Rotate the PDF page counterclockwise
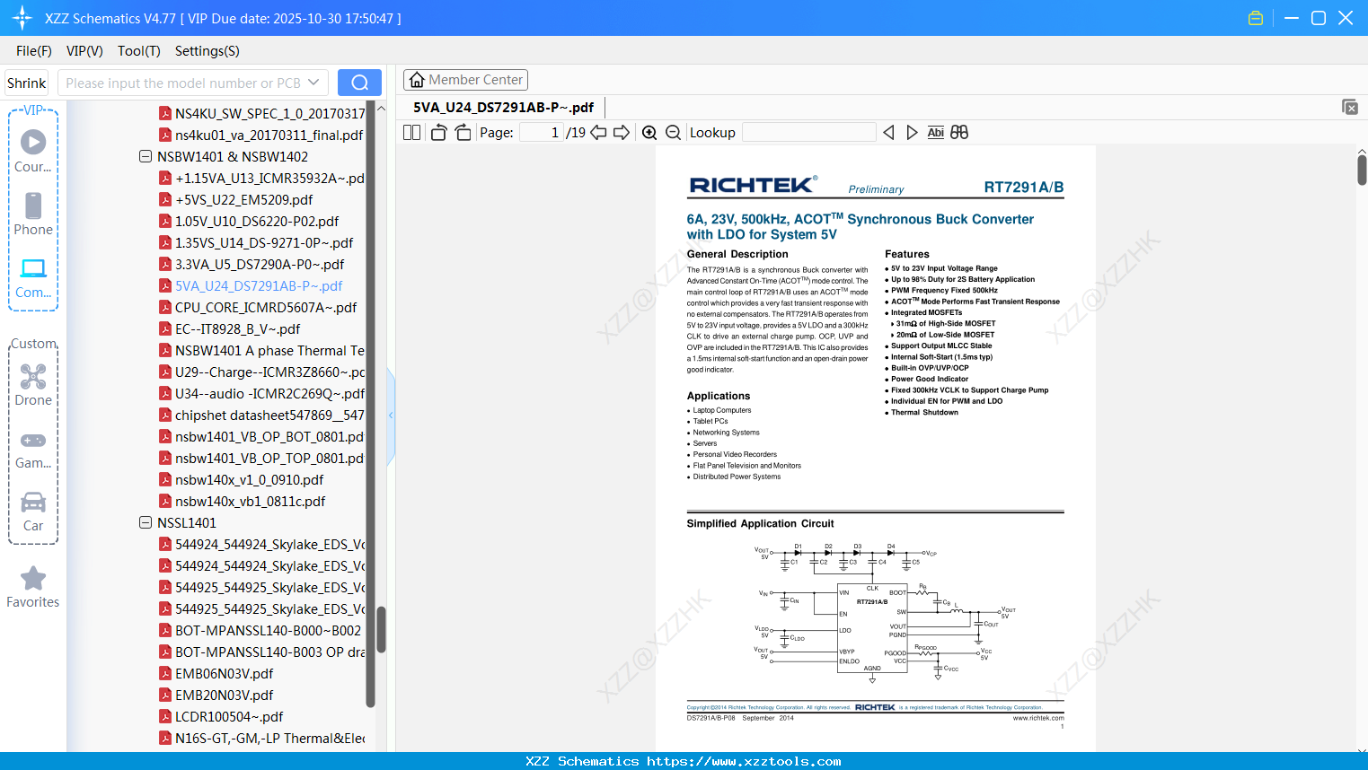The image size is (1368, 770). (439, 133)
